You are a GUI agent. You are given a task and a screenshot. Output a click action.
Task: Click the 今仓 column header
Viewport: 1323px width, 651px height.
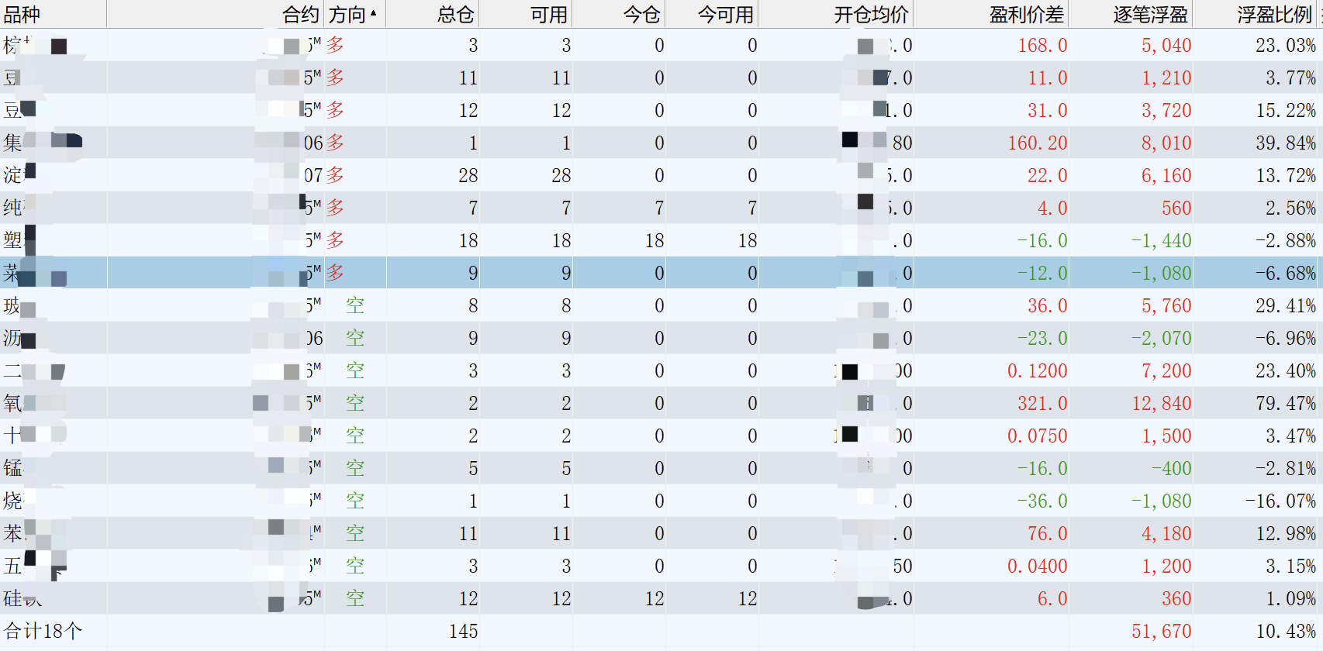point(641,15)
